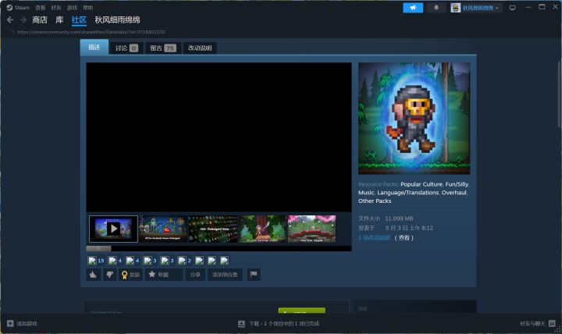The image size is (562, 334).
Task: Click the second award icon with count 3
Action: point(167,261)
